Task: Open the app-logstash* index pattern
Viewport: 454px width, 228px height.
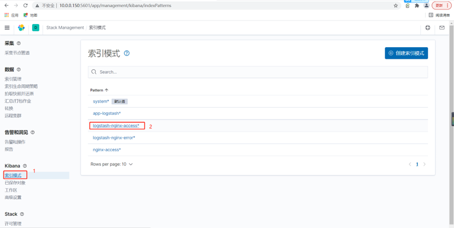Action: (x=107, y=113)
